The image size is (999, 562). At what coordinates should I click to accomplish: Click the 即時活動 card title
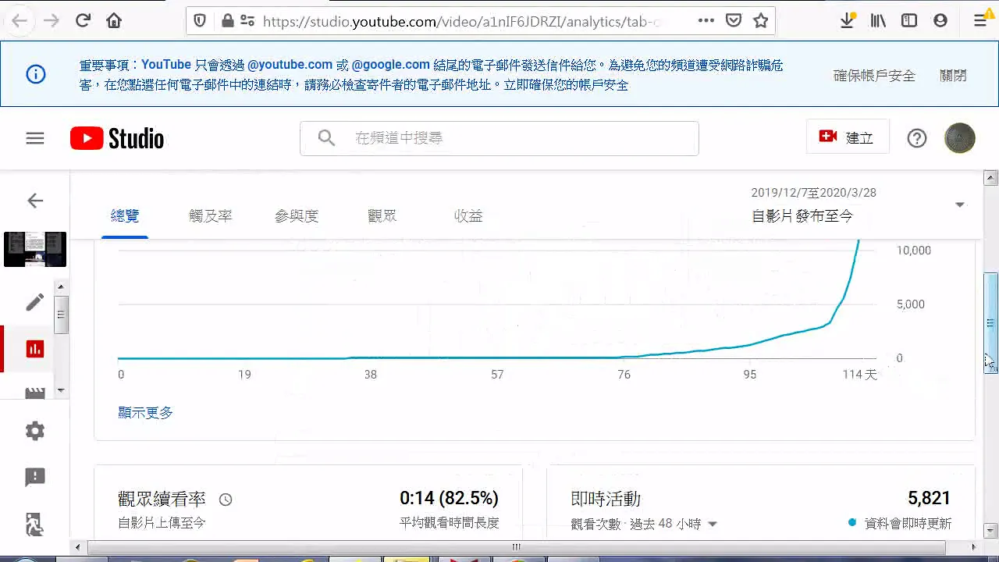[x=606, y=499]
